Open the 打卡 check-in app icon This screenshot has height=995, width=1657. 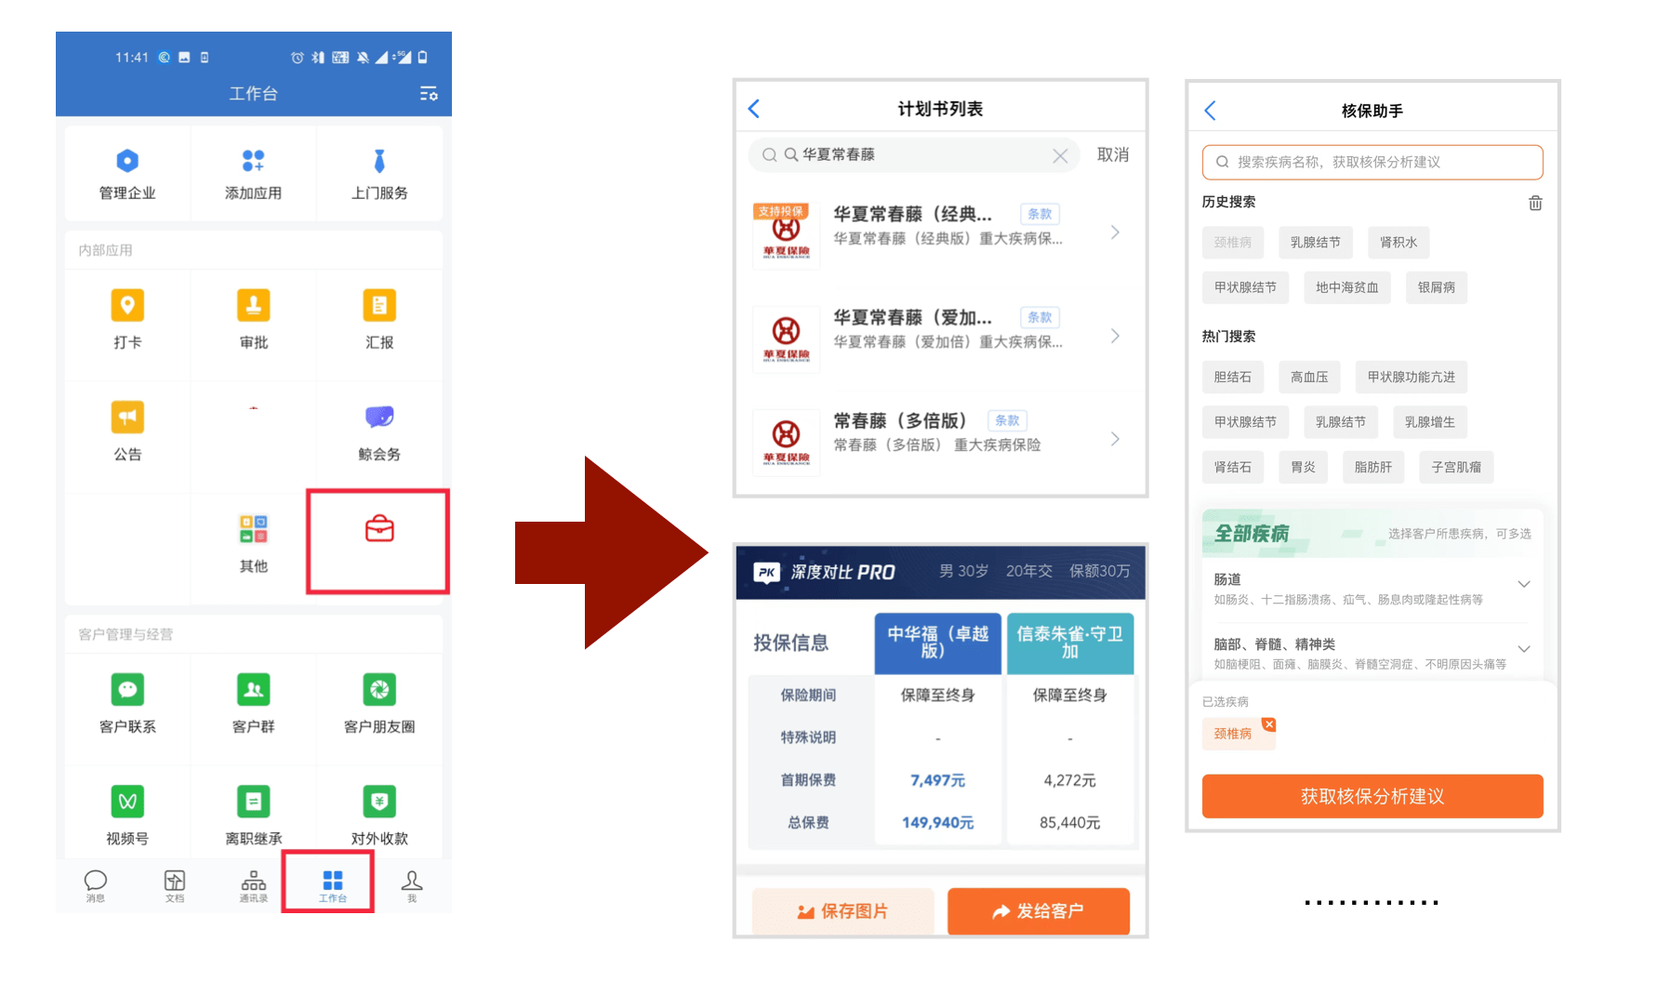pyautogui.click(x=127, y=306)
